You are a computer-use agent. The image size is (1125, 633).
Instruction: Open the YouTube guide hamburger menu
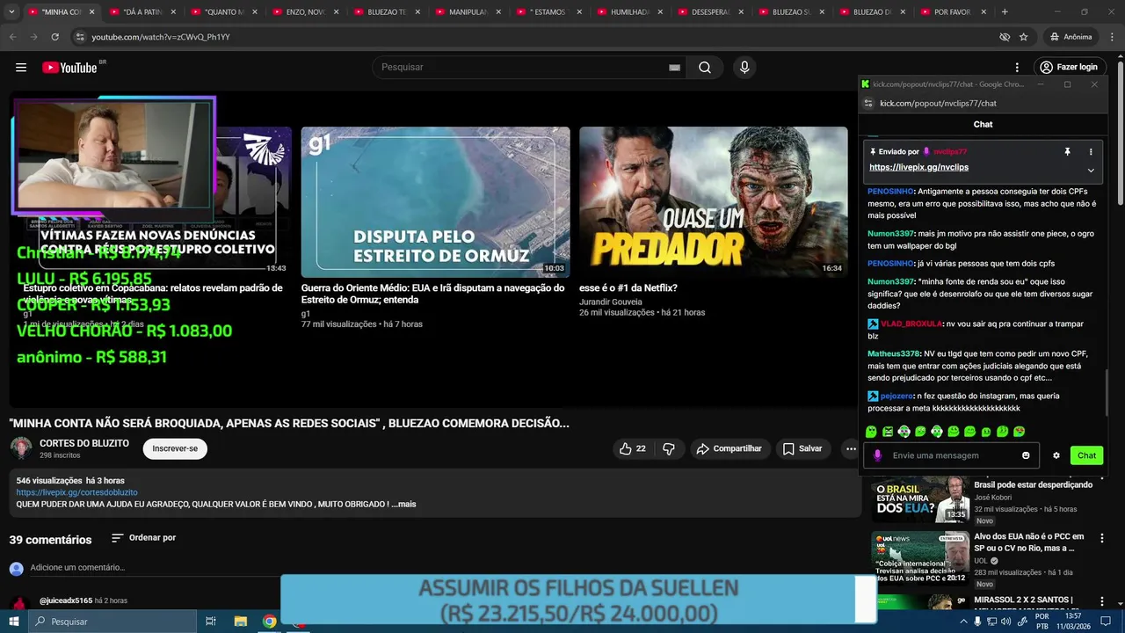pyautogui.click(x=21, y=68)
